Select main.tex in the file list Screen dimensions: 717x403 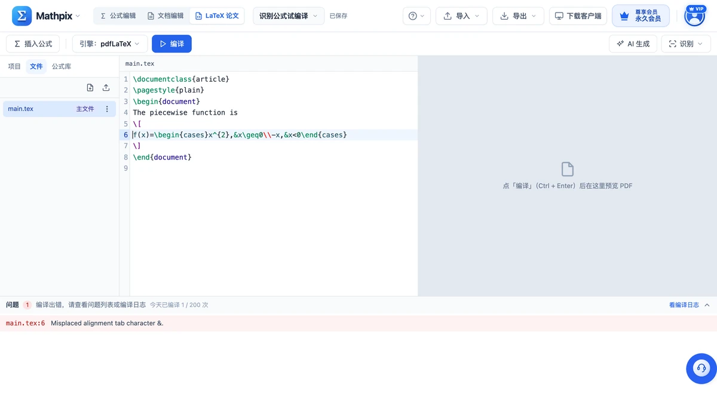click(x=59, y=109)
